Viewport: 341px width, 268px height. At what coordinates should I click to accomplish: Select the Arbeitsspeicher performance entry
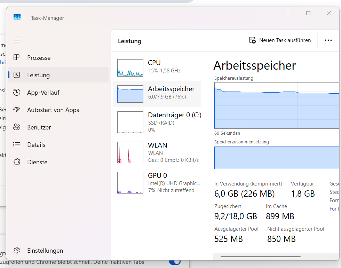click(x=157, y=94)
